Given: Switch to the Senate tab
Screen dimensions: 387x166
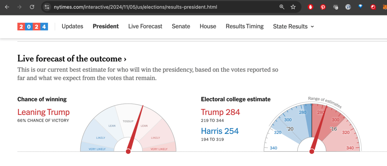Looking at the screenshot, I should coord(181,26).
